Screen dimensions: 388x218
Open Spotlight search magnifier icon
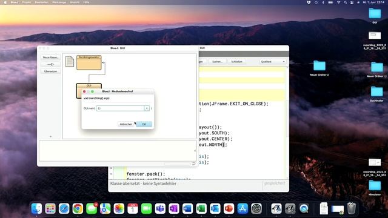[x=345, y=2]
